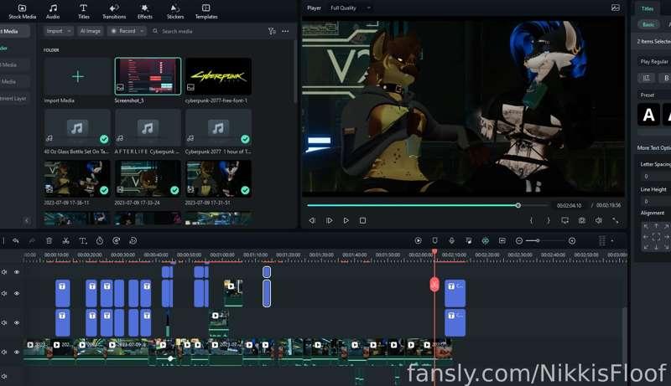Open the Audio tab

pyautogui.click(x=53, y=12)
